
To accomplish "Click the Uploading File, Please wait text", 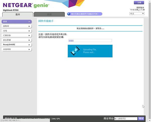I will coord(90,51).
